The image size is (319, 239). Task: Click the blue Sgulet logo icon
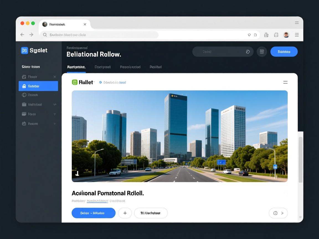[24, 50]
